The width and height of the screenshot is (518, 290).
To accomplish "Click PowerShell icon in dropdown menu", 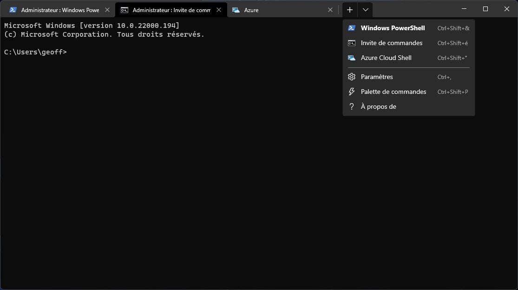I will click(352, 28).
